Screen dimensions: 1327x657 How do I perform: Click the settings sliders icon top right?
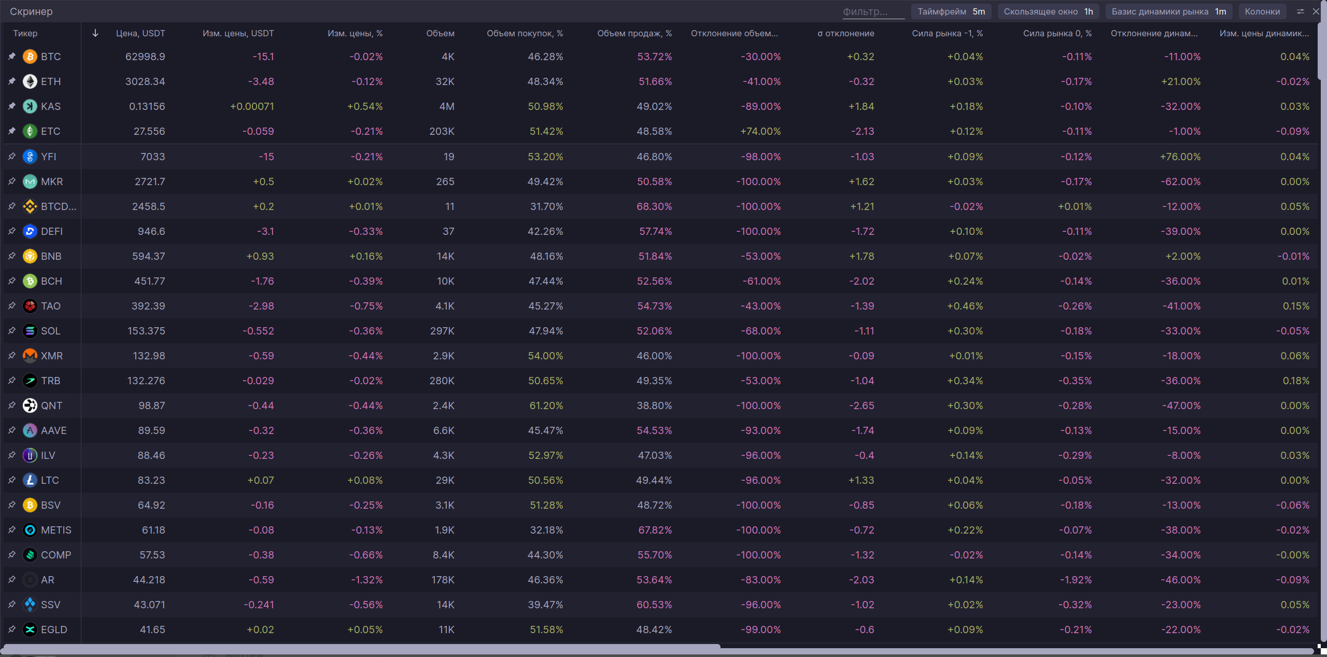(1301, 11)
